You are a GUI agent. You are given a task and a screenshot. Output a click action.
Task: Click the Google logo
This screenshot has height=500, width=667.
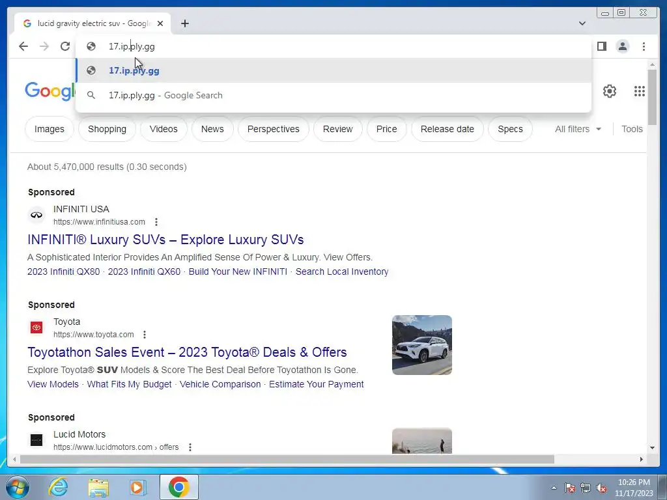[50, 91]
